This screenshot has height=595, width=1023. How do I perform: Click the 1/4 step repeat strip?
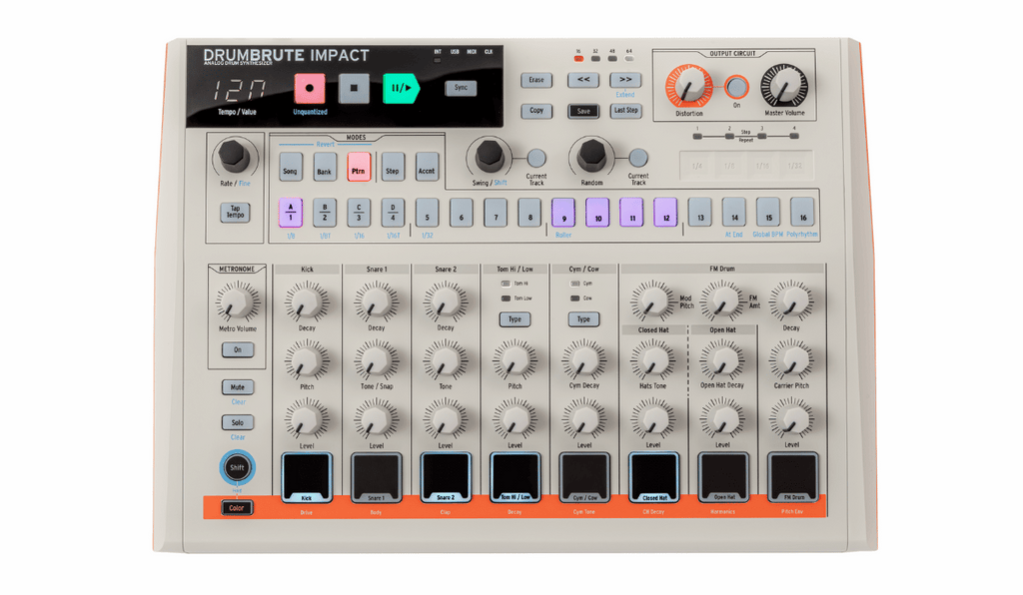click(696, 166)
